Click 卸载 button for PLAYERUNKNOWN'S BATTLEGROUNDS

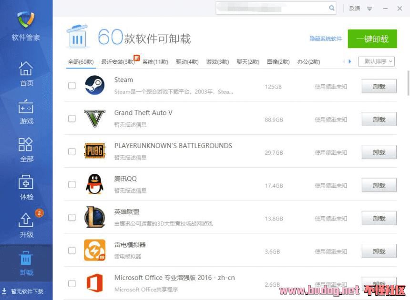tap(379, 152)
